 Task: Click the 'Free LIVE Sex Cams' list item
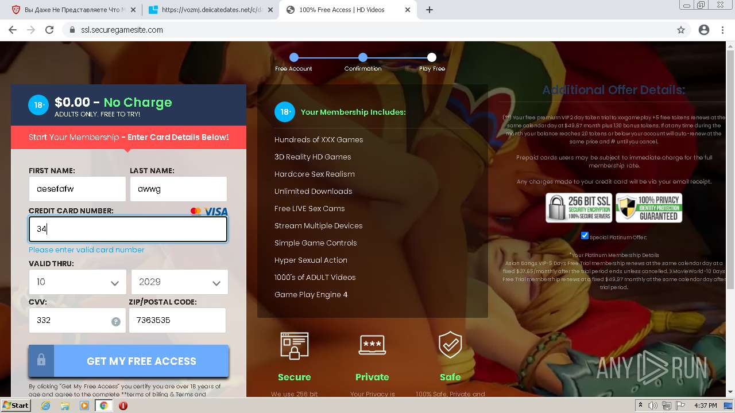[310, 208]
